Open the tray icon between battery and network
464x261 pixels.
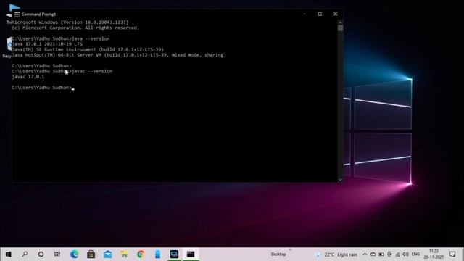coord(389,254)
